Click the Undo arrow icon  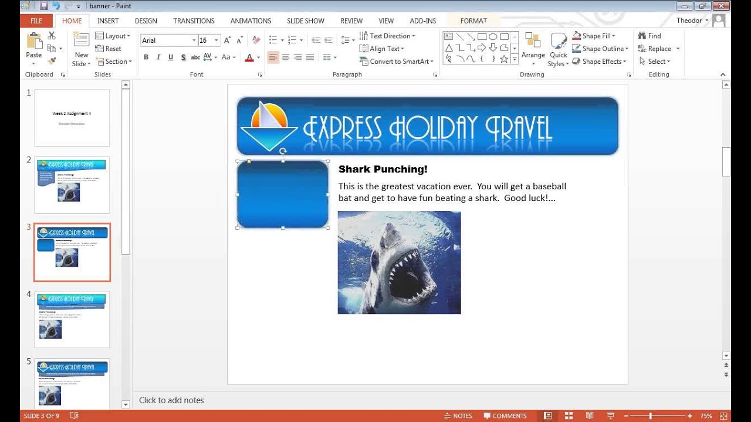(56, 6)
